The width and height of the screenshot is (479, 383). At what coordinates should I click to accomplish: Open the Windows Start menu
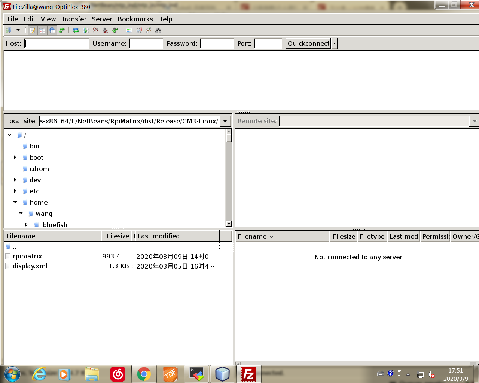coord(12,374)
